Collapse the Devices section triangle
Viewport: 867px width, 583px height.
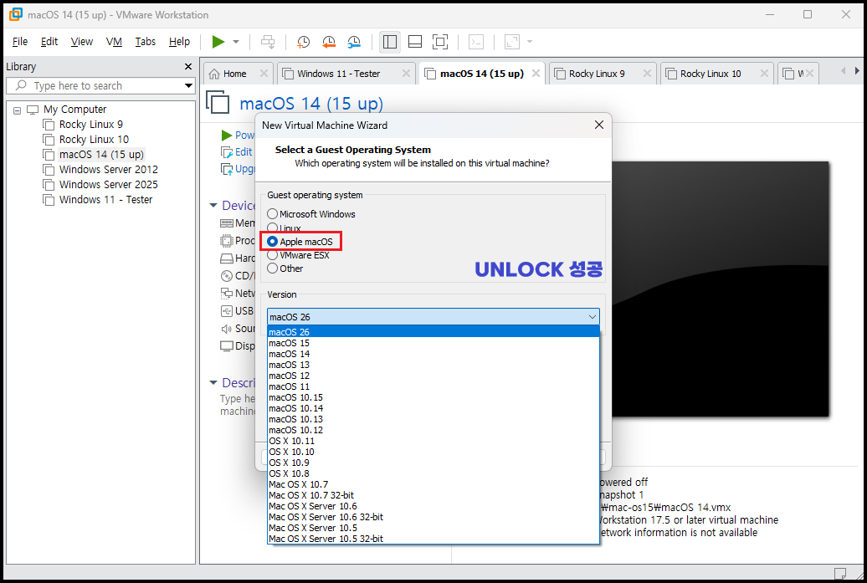213,206
